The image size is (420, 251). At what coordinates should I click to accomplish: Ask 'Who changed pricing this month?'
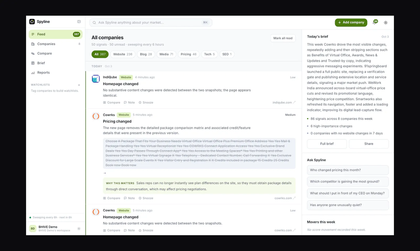348,170
